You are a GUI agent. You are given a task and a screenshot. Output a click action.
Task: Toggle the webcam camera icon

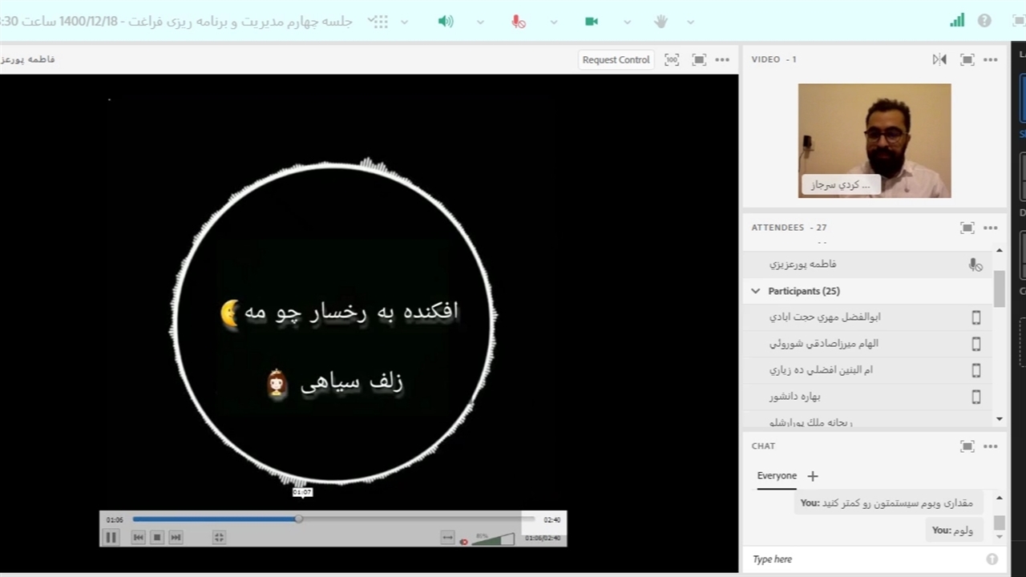tap(592, 22)
